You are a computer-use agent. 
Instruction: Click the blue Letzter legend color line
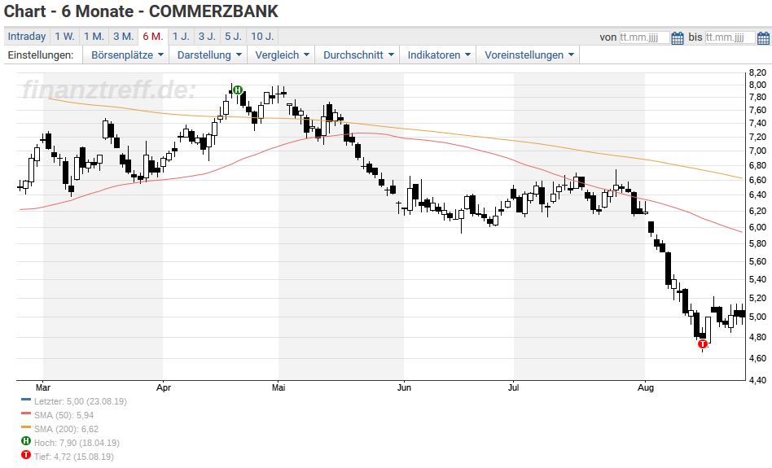click(26, 400)
